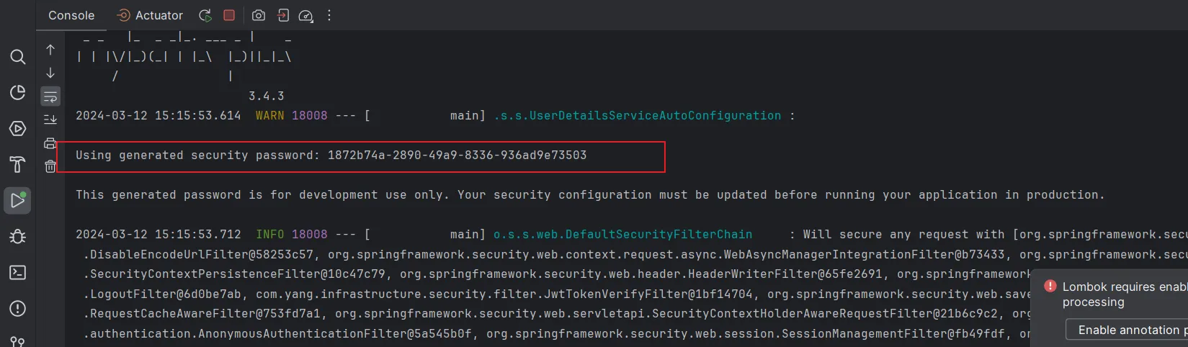This screenshot has height=347, width=1188.
Task: Open the Terminal tool window
Action: (x=18, y=272)
